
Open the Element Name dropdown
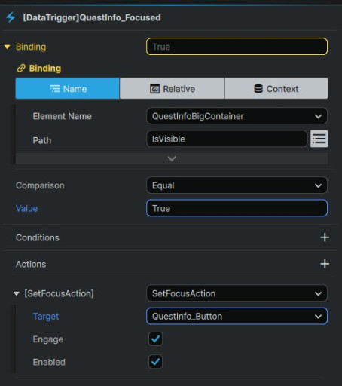pyautogui.click(x=237, y=116)
